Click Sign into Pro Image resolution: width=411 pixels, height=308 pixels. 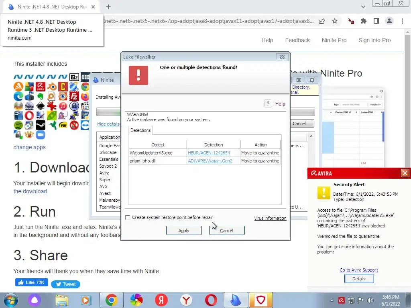(x=374, y=40)
